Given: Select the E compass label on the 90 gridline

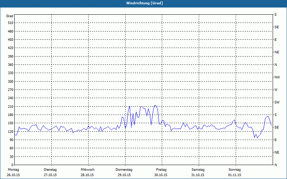Looking at the screenshot, I should [276, 140].
